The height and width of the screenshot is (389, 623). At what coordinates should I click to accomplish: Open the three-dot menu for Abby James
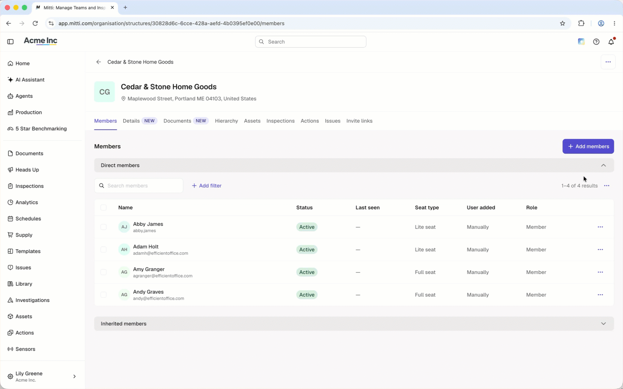point(600,227)
